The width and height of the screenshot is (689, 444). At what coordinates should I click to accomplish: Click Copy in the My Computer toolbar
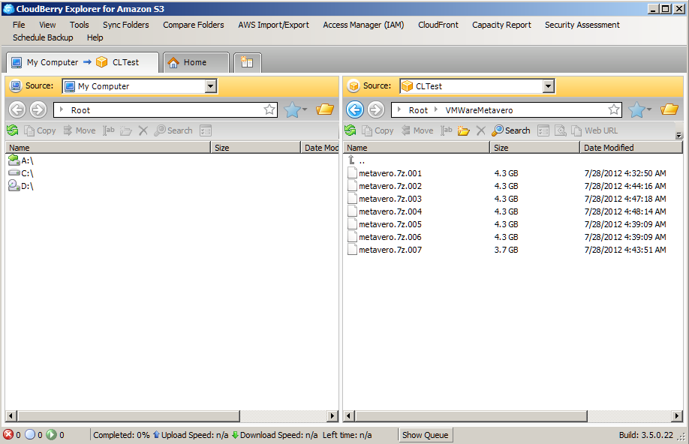click(x=40, y=130)
